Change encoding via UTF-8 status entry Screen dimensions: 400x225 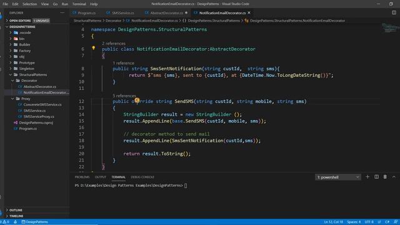coord(369,222)
